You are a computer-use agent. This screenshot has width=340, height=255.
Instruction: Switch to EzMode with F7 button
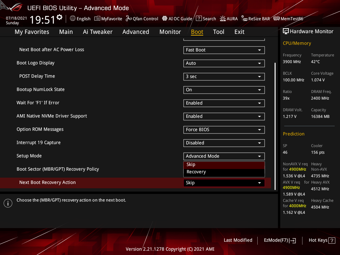point(280,240)
